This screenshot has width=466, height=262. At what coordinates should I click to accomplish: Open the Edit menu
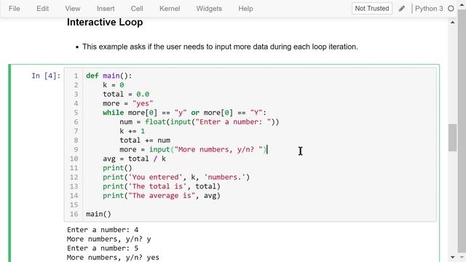(42, 9)
